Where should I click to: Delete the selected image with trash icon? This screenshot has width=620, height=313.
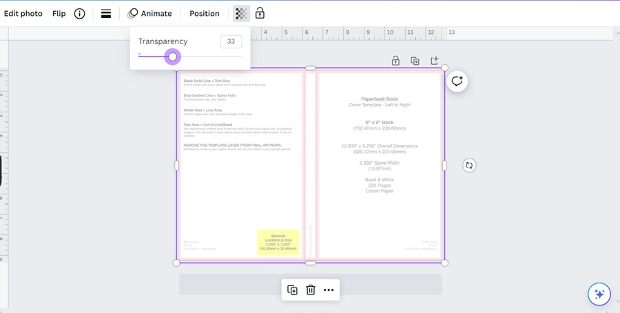(x=311, y=290)
